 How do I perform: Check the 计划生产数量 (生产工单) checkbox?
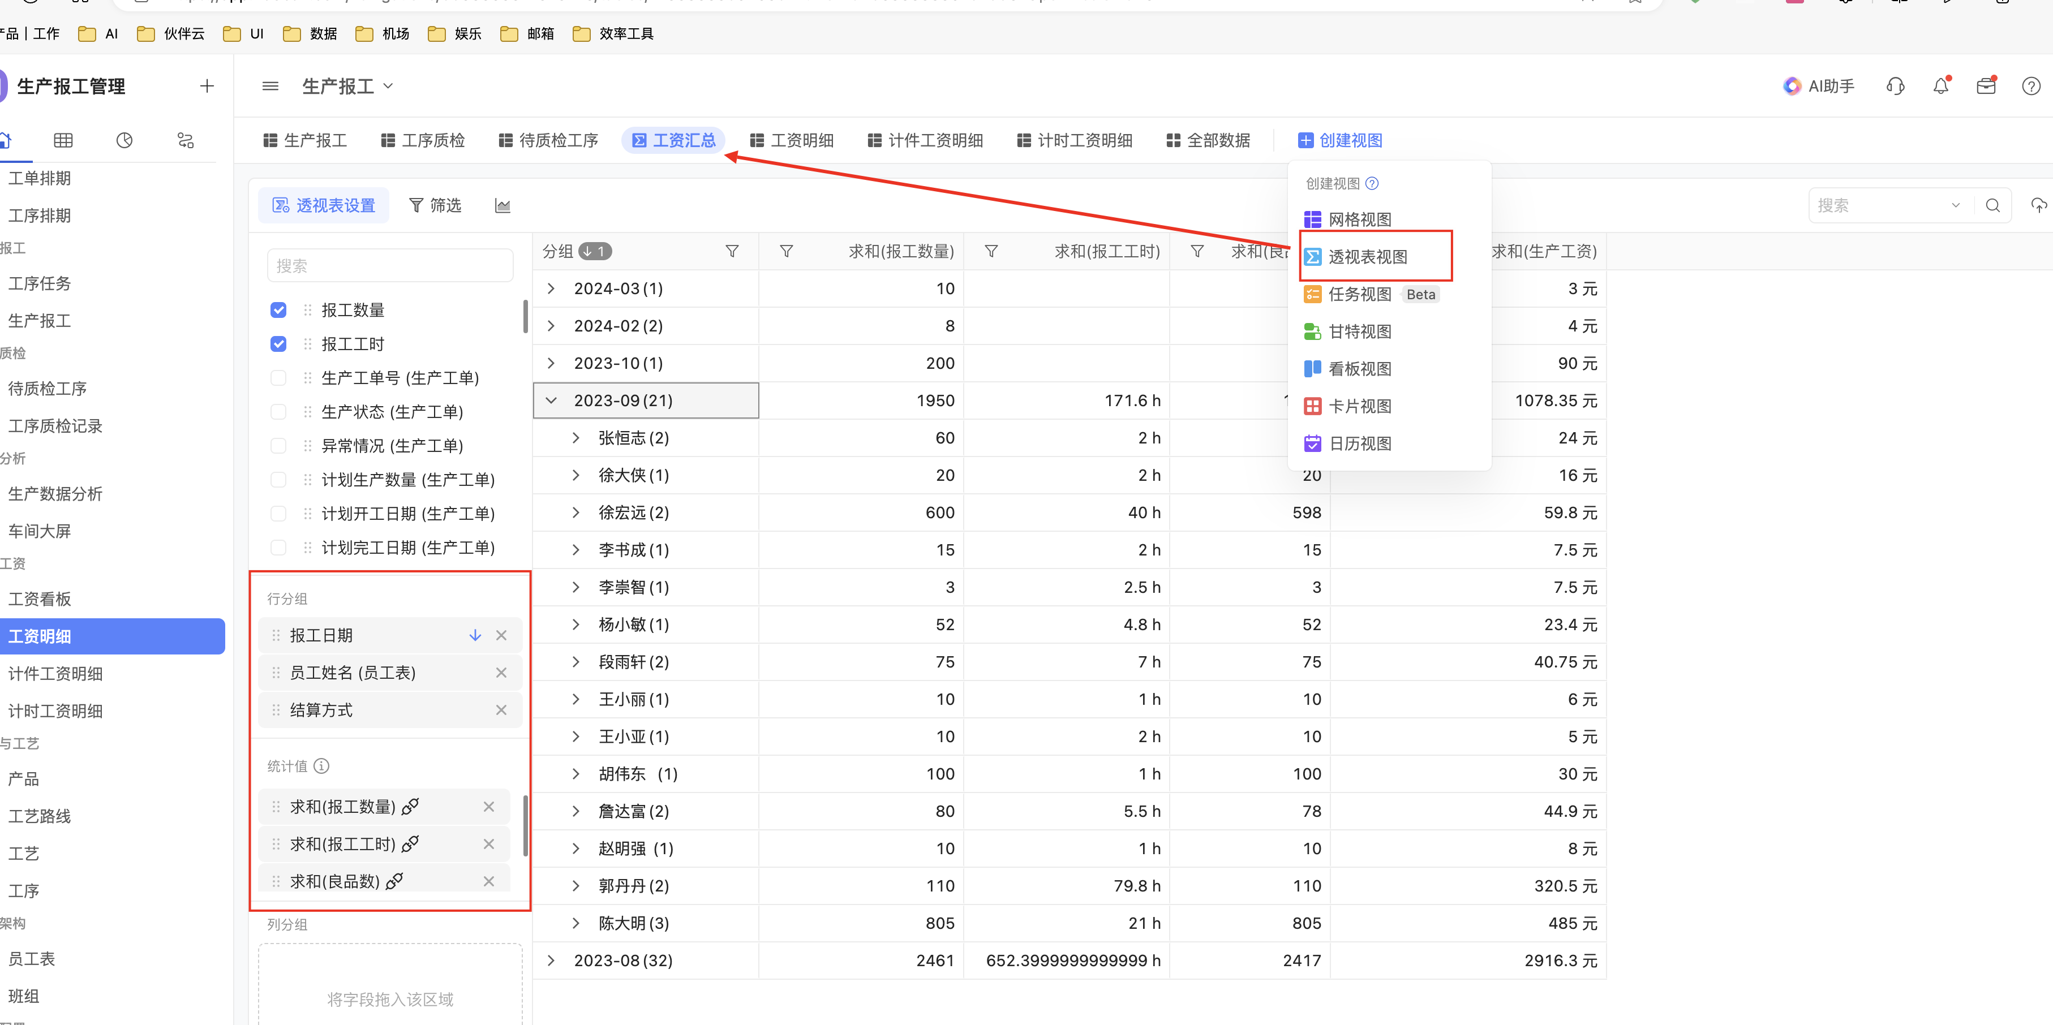point(278,480)
